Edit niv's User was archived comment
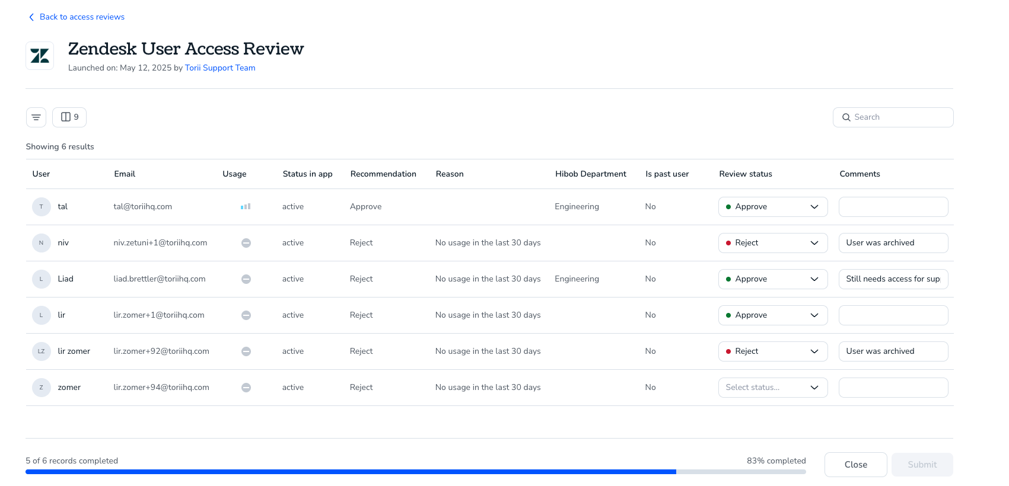Image resolution: width=1009 pixels, height=486 pixels. click(893, 243)
